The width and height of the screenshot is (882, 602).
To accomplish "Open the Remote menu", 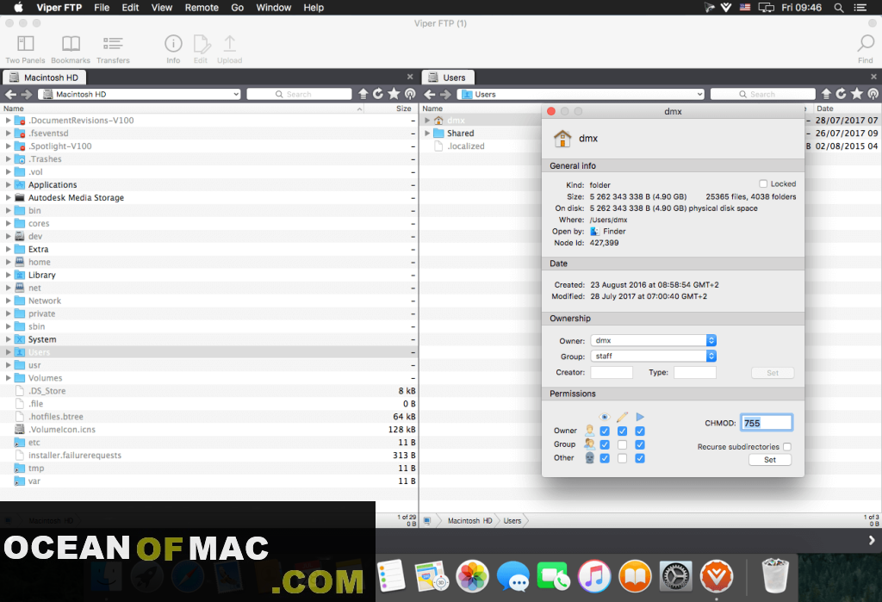I will pyautogui.click(x=202, y=8).
